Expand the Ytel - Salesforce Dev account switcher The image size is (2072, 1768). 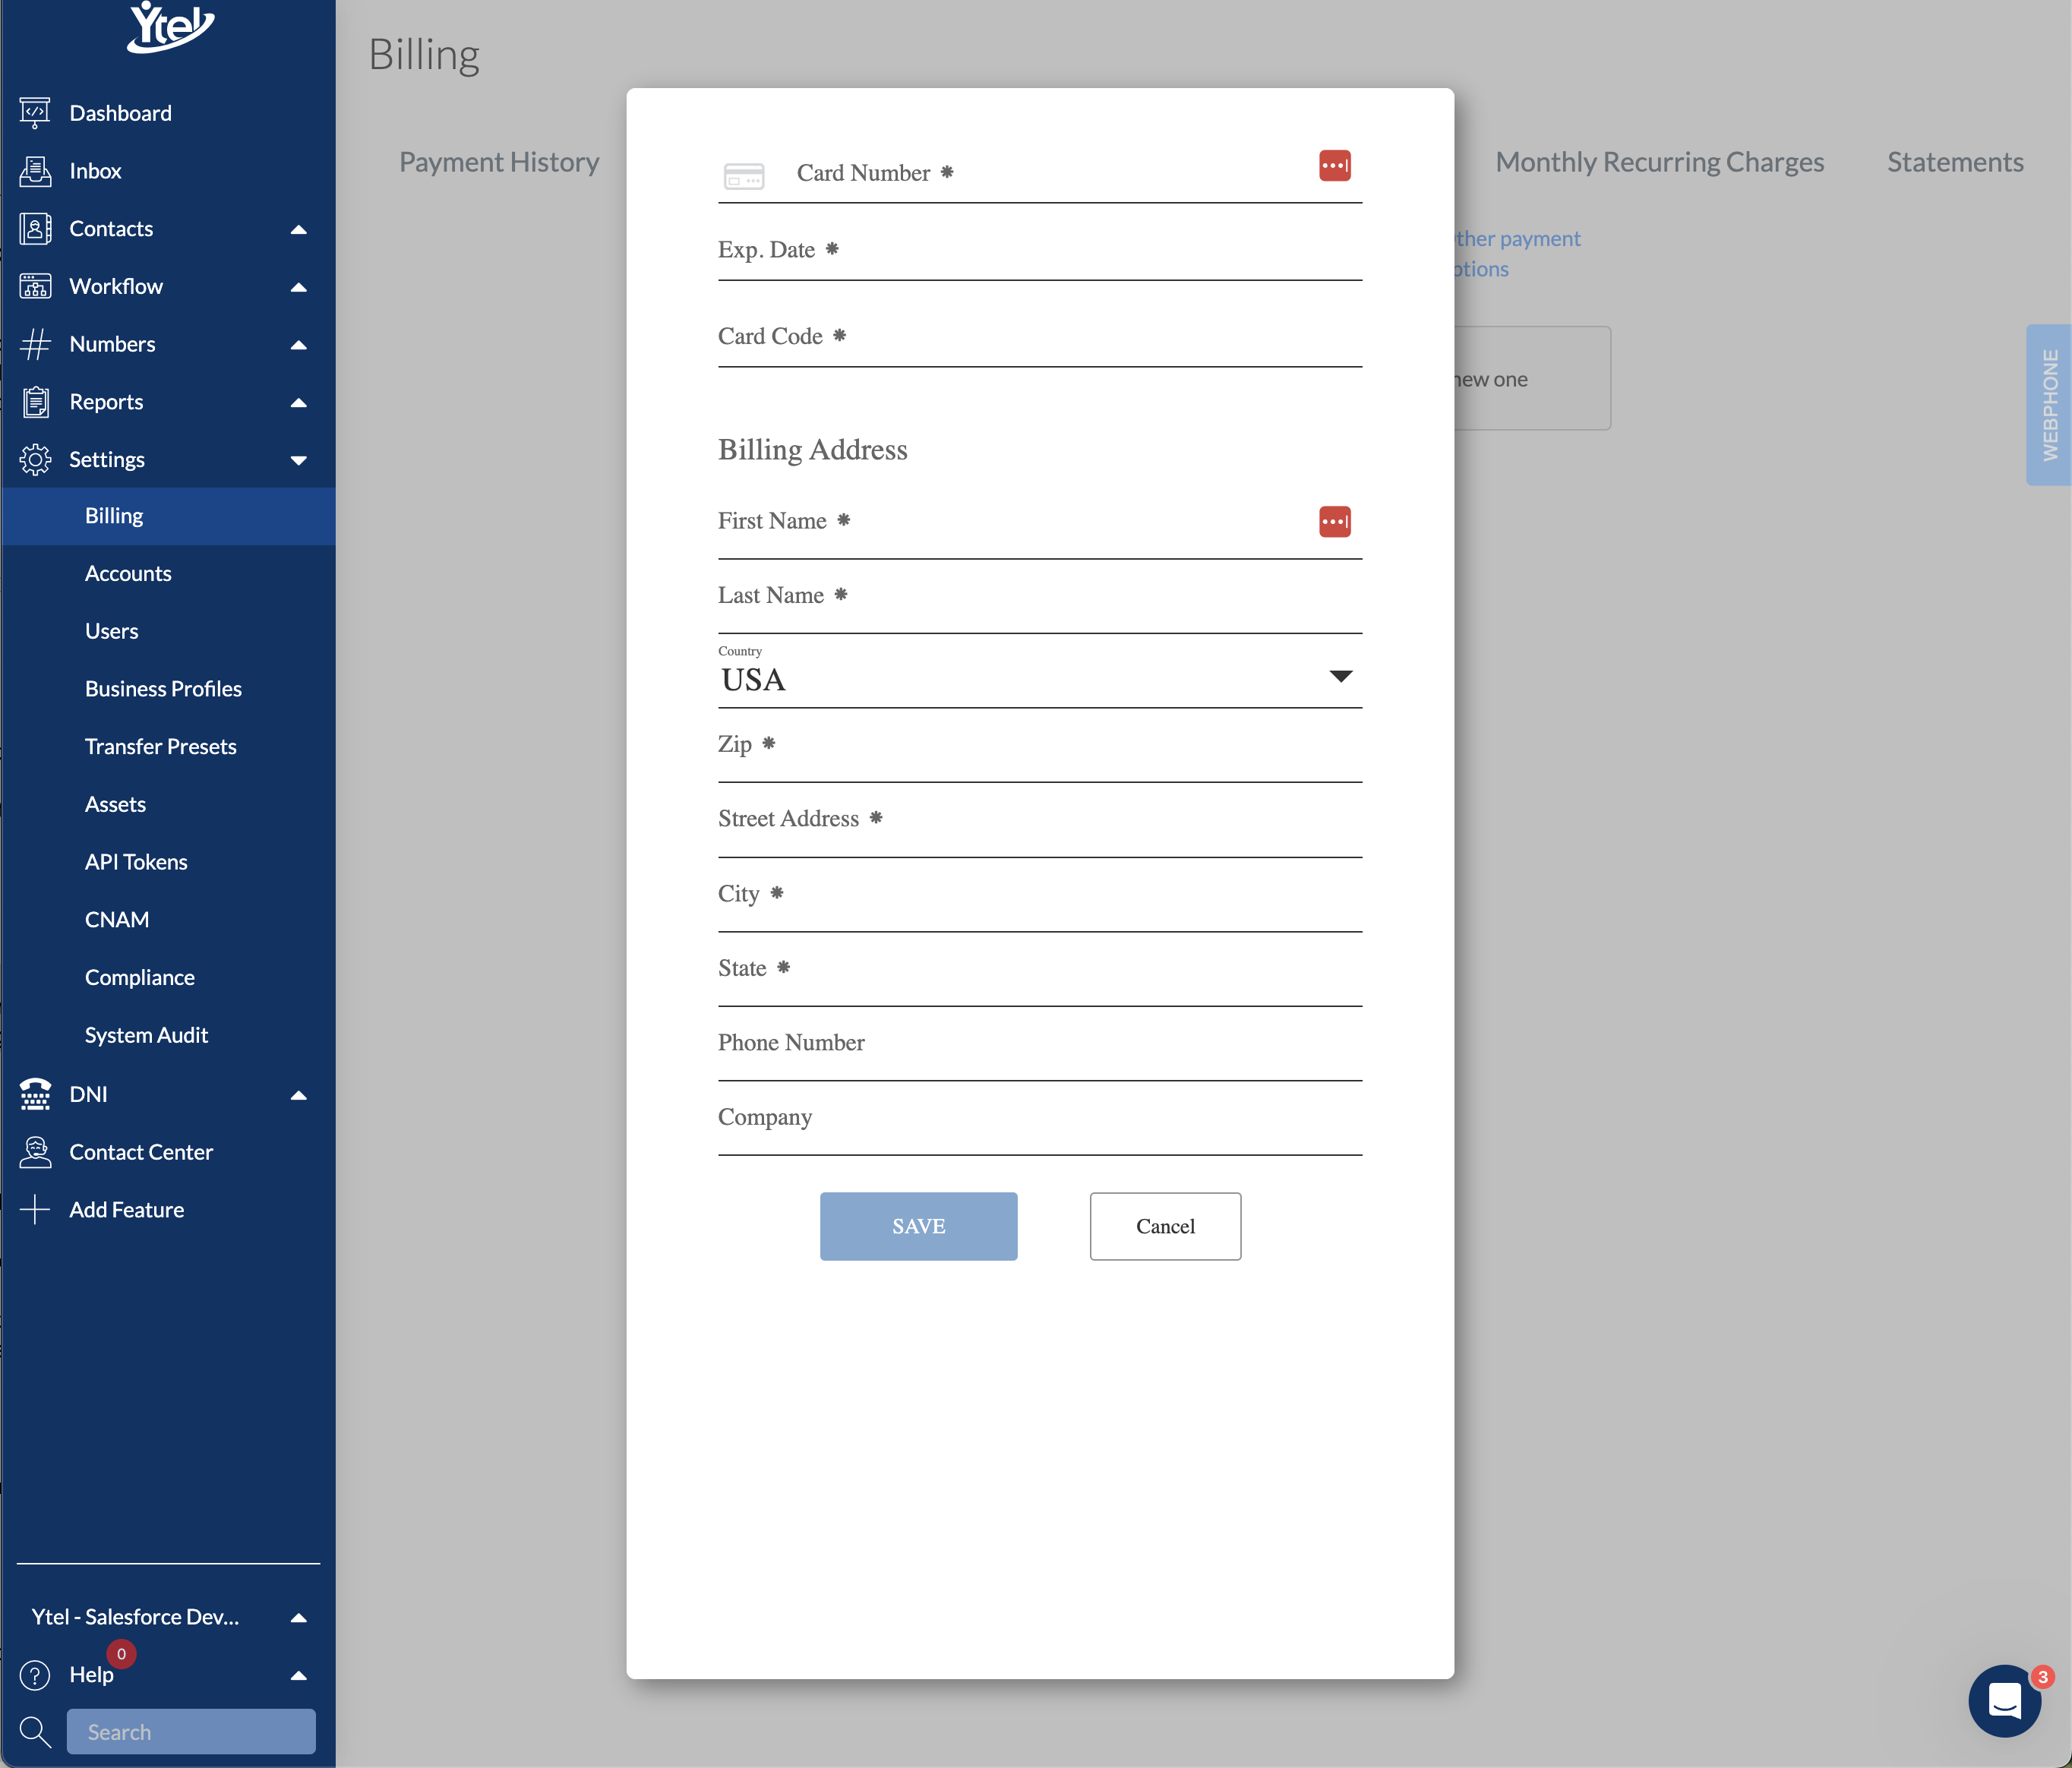pyautogui.click(x=298, y=1617)
